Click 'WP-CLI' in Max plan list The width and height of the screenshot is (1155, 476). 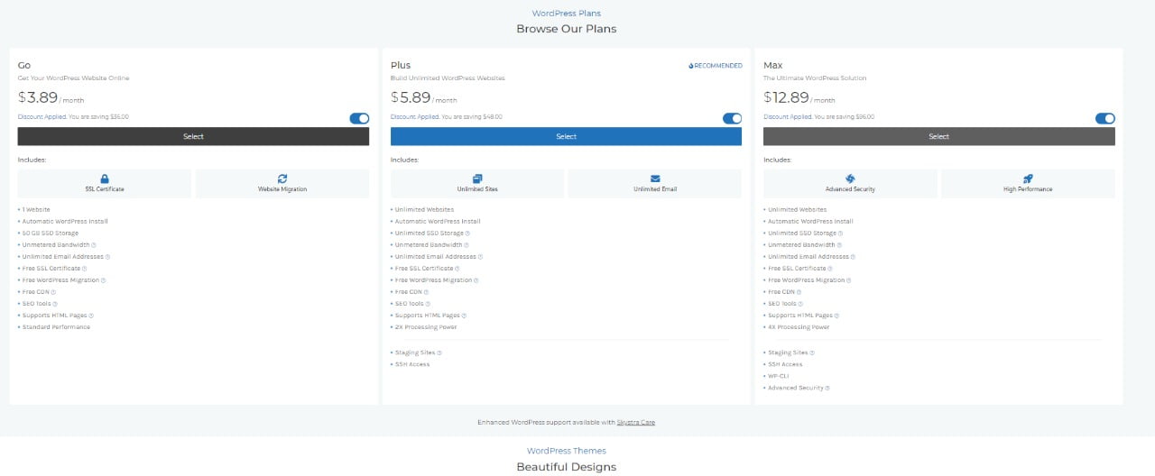click(779, 376)
